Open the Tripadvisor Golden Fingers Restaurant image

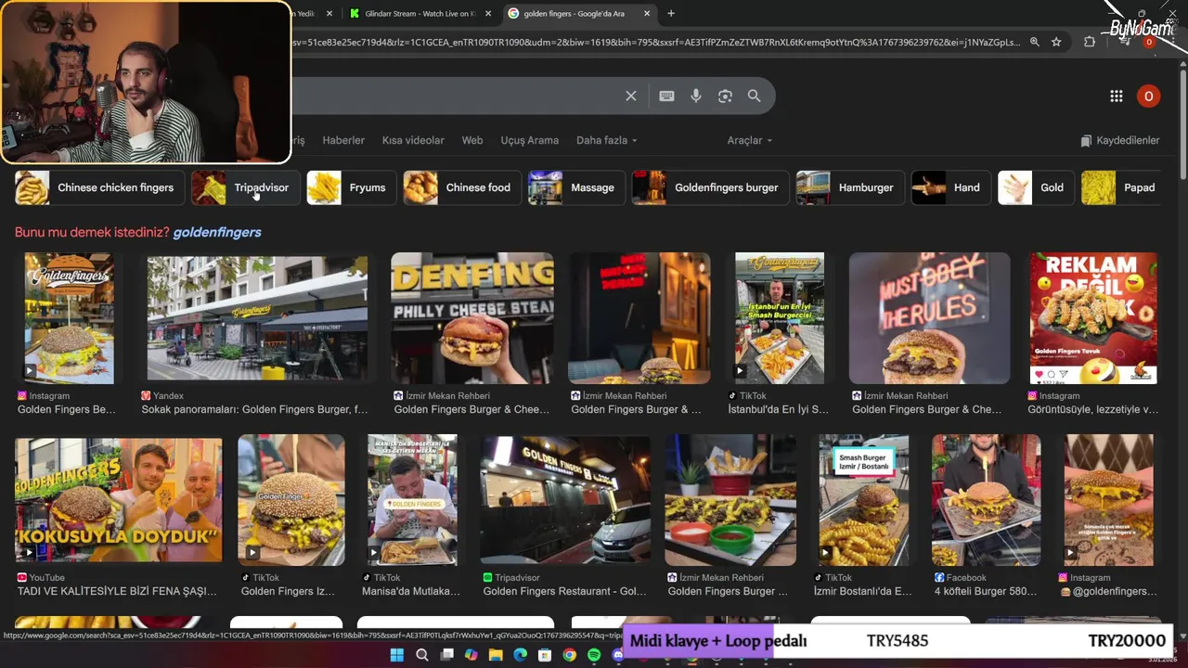565,500
